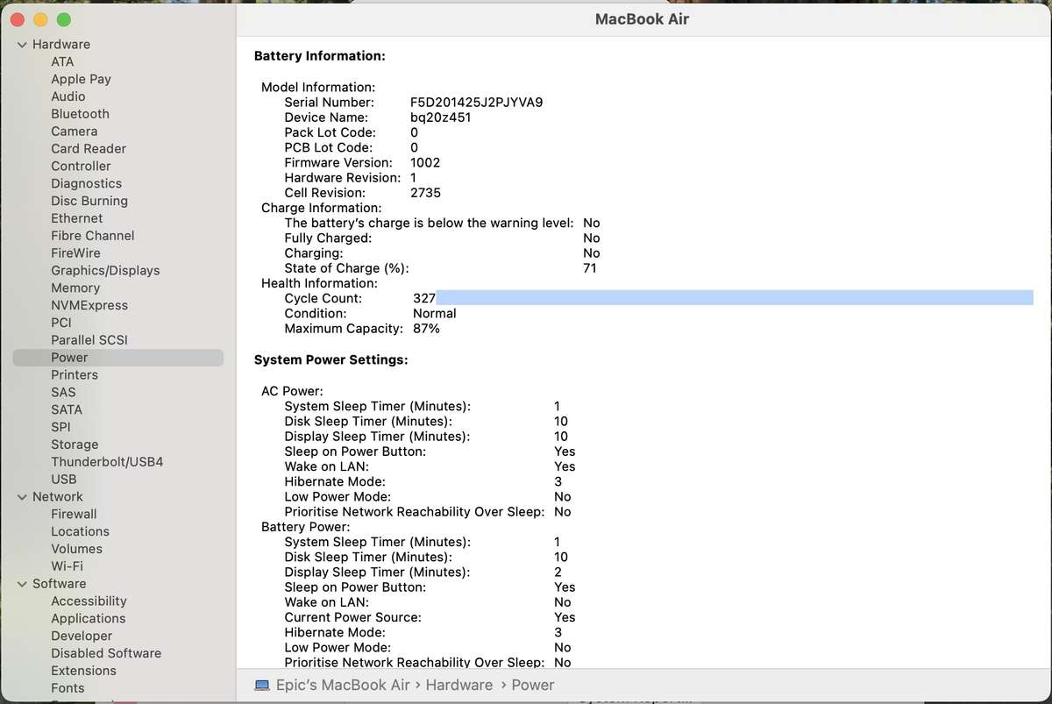Image resolution: width=1052 pixels, height=704 pixels.
Task: Collapse the Software section disclosure arrow
Action: 22,584
